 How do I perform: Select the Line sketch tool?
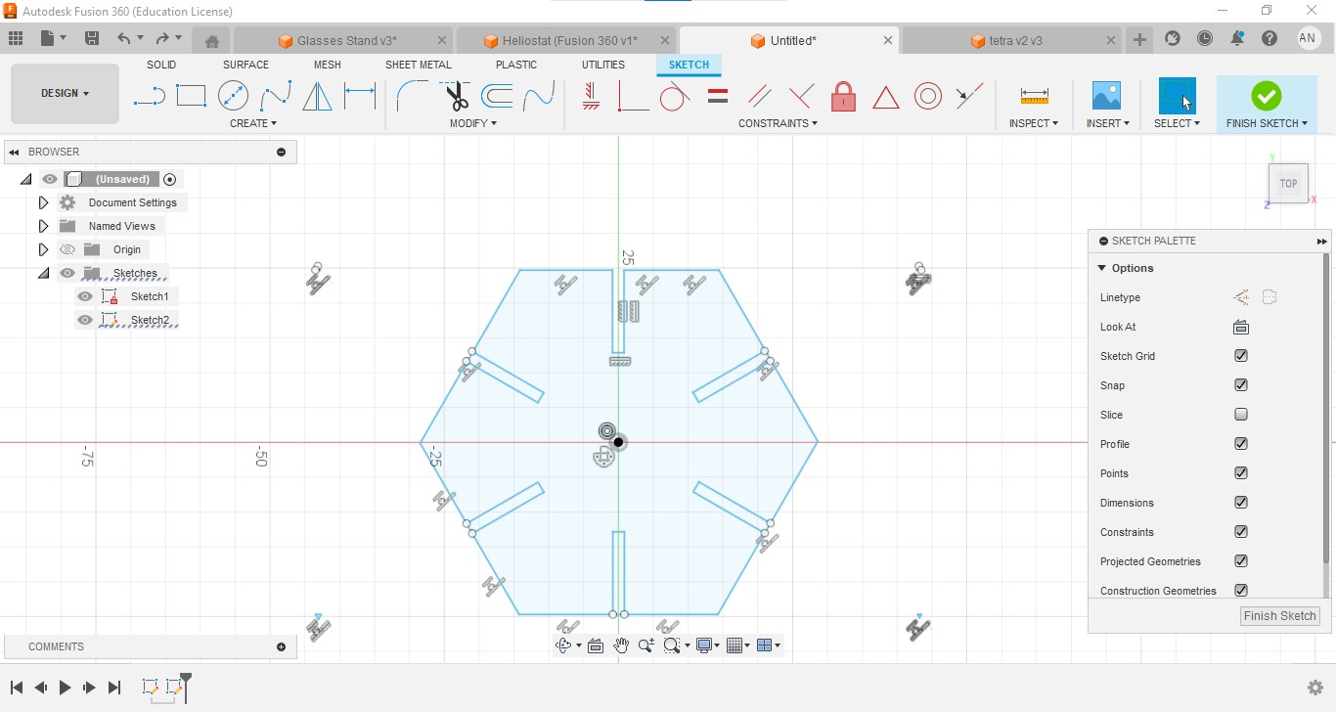click(x=149, y=96)
